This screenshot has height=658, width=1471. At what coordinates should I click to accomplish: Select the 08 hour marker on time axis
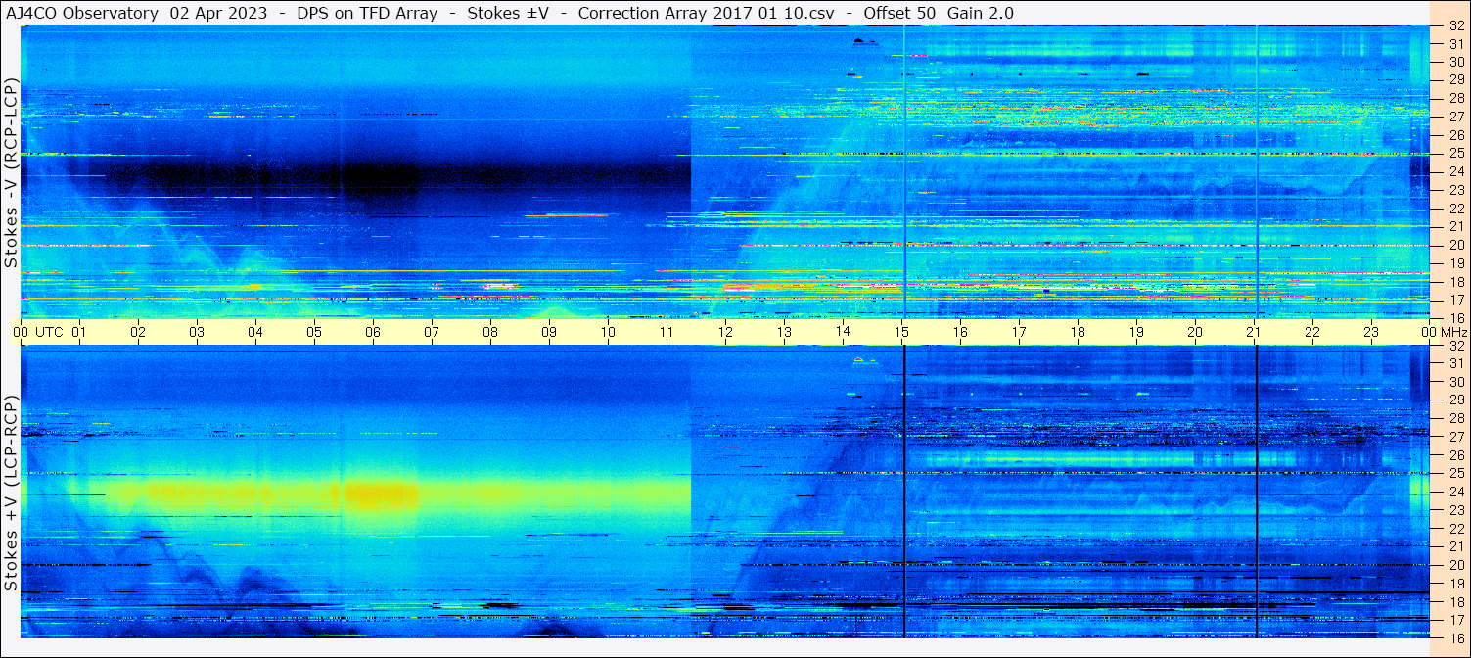pyautogui.click(x=490, y=332)
